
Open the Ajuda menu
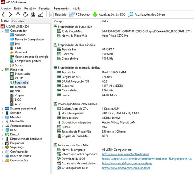coord(77,9)
